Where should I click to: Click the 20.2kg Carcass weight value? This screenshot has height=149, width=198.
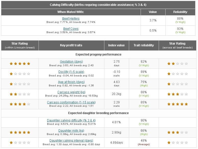(116, 94)
